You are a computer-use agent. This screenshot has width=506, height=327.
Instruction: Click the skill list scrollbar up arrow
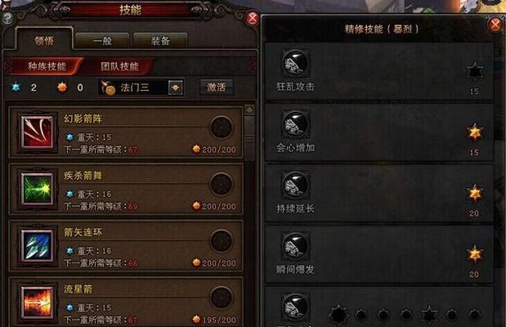tap(249, 110)
